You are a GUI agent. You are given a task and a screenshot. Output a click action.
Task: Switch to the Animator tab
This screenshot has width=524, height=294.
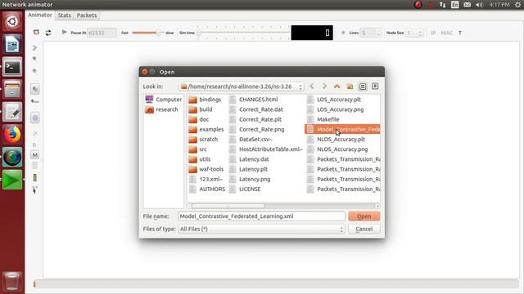(x=40, y=15)
